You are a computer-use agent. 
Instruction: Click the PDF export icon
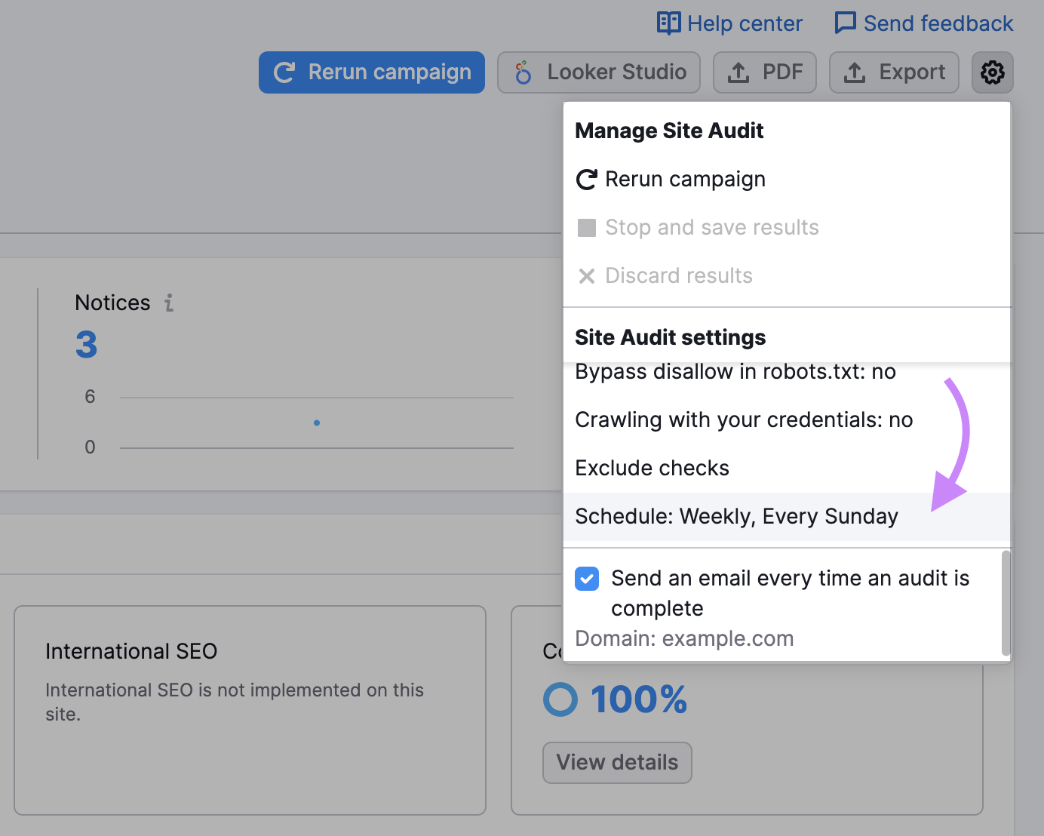(x=738, y=72)
